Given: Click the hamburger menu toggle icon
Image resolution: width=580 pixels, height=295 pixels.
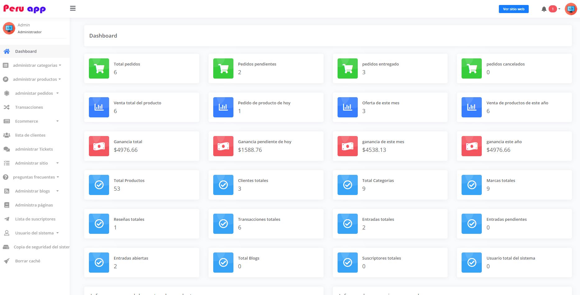Looking at the screenshot, I should click(x=73, y=8).
